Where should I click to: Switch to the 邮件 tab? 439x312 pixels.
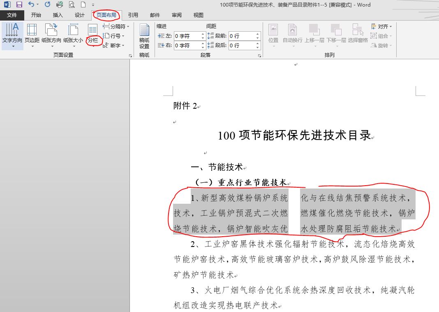pyautogui.click(x=155, y=15)
